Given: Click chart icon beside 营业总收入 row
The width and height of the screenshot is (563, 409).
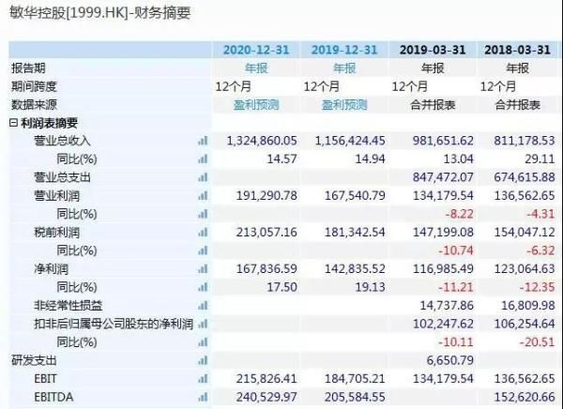Looking at the screenshot, I should click(x=202, y=141).
